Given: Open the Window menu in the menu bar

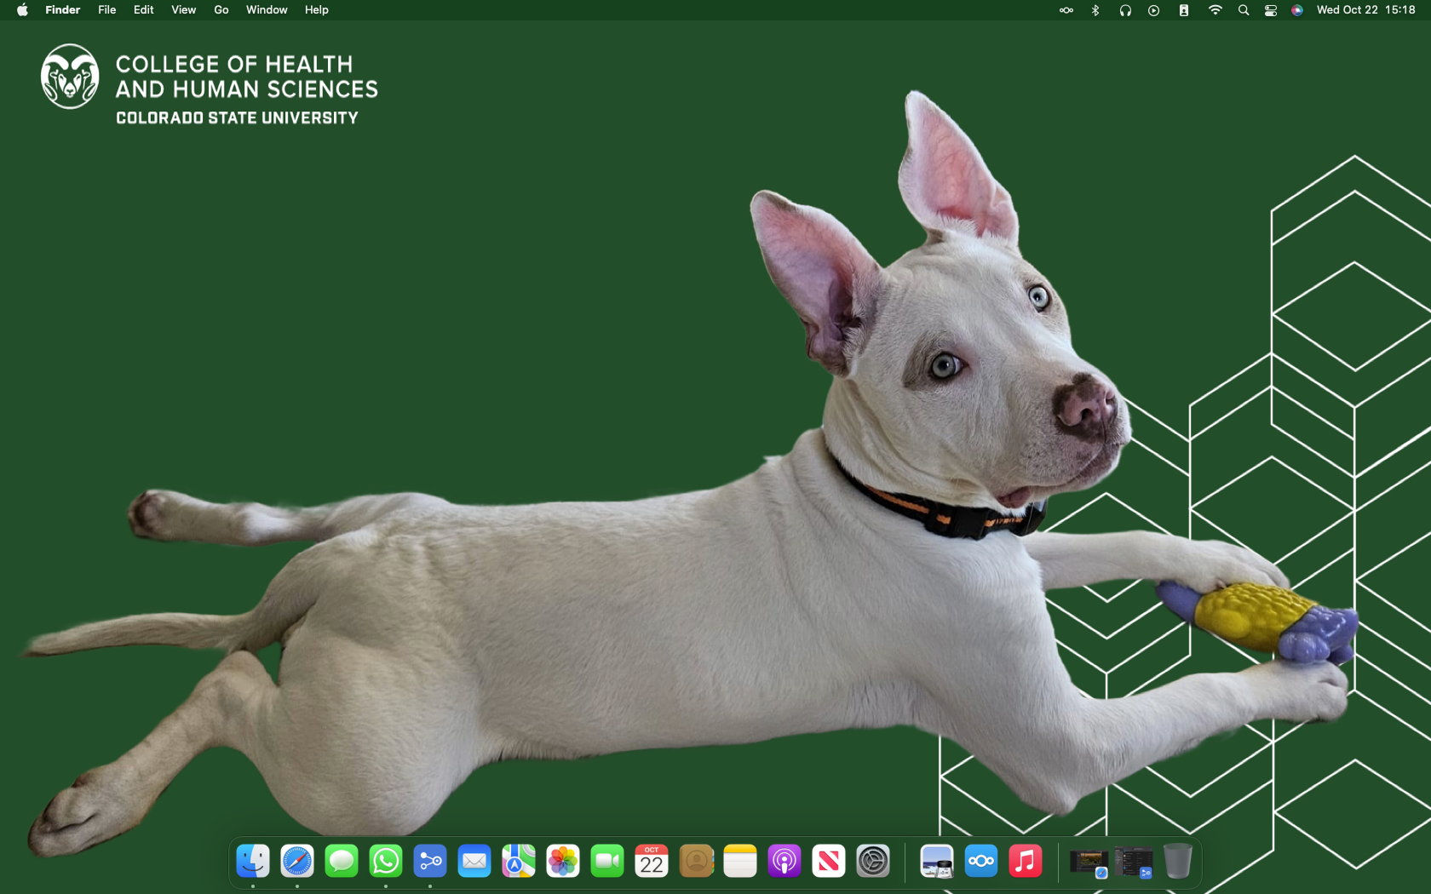Looking at the screenshot, I should coord(267,9).
